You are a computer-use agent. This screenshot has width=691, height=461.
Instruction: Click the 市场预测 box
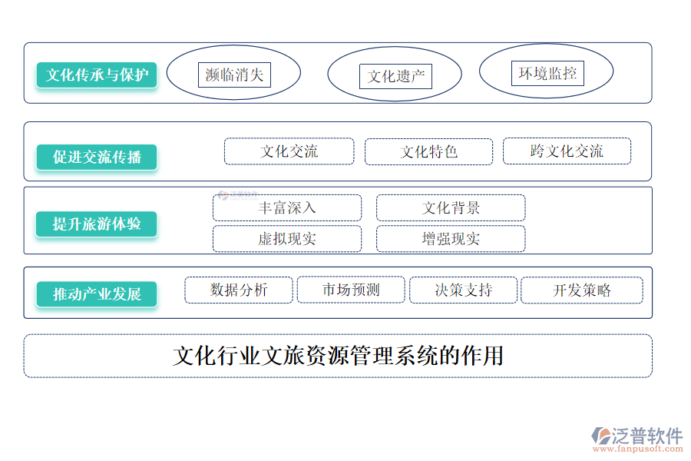(350, 290)
